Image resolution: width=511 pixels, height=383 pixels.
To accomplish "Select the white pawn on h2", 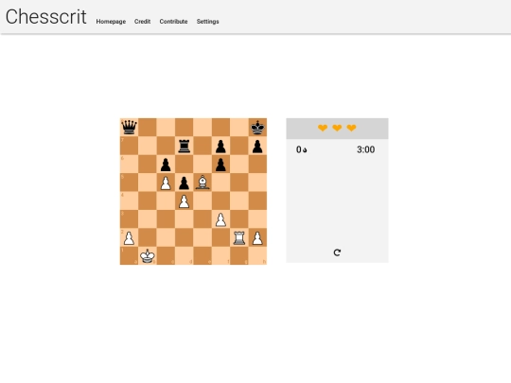I will (257, 237).
